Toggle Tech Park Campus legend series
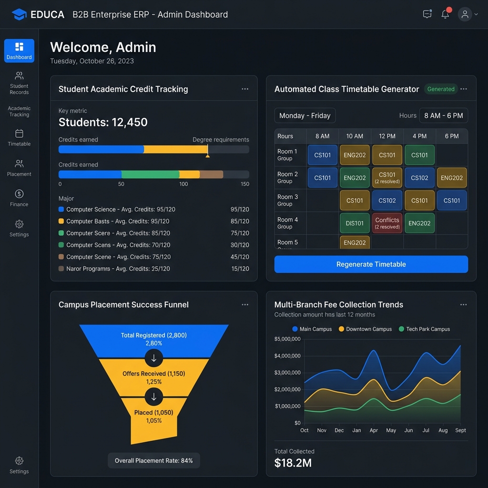 point(424,329)
